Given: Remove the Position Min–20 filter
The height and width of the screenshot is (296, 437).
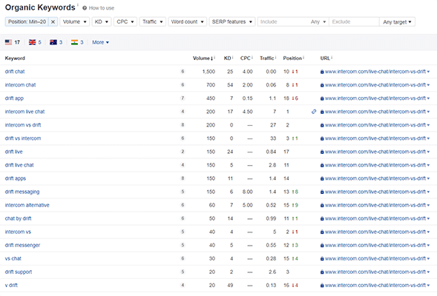Looking at the screenshot, I should point(53,21).
